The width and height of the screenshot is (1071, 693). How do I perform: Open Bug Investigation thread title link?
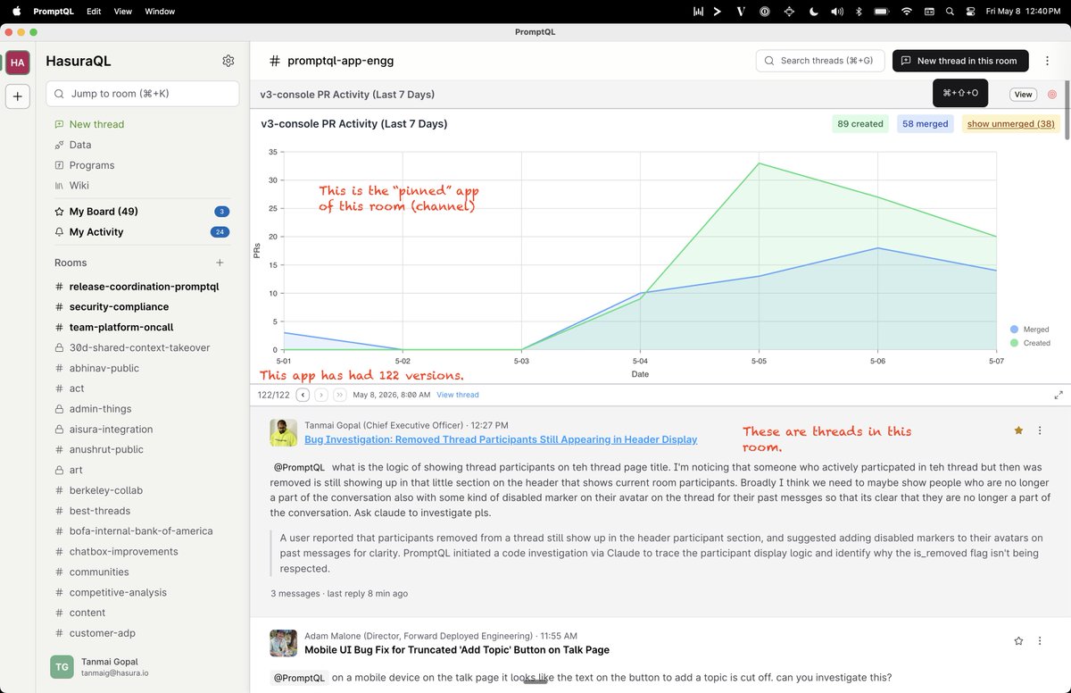tap(501, 439)
